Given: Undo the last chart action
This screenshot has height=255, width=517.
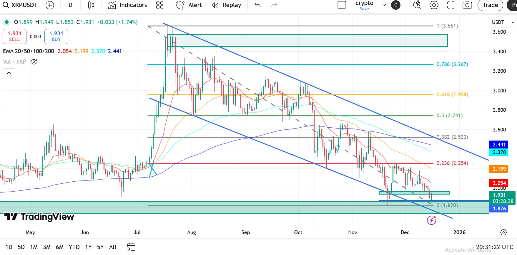Looking at the screenshot, I should click(258, 5).
